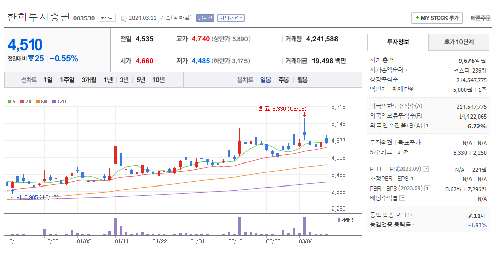Click the 하한가 3,175 text

click(231, 61)
